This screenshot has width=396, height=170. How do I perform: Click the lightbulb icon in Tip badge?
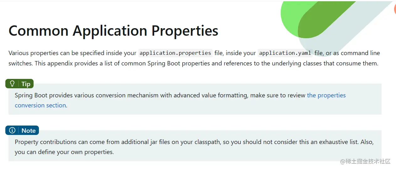[12, 84]
